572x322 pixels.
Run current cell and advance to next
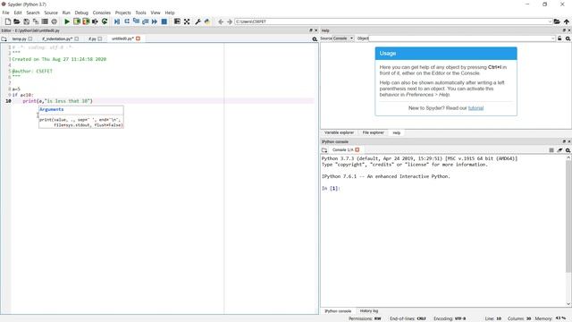click(x=86, y=21)
